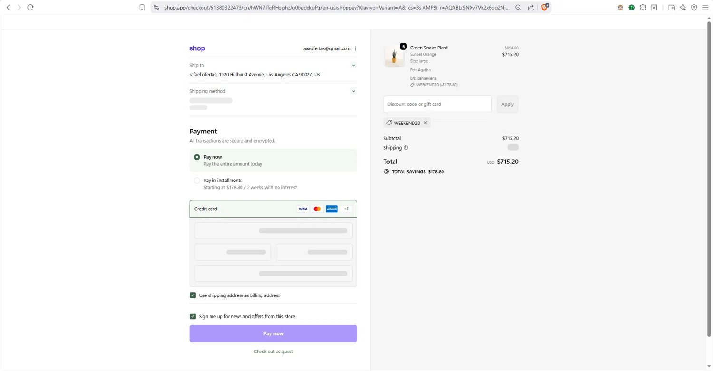Click the share page icon

coord(531,8)
